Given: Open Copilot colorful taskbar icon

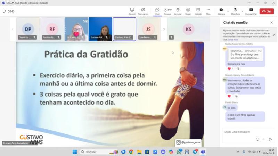Looking at the screenshot, I should pyautogui.click(x=171, y=152).
